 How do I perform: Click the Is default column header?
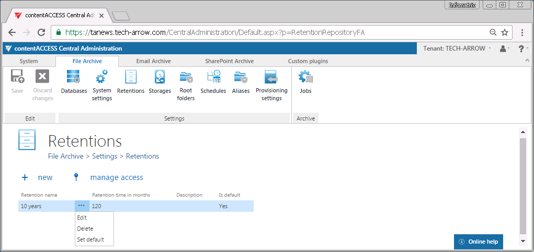coord(230,195)
